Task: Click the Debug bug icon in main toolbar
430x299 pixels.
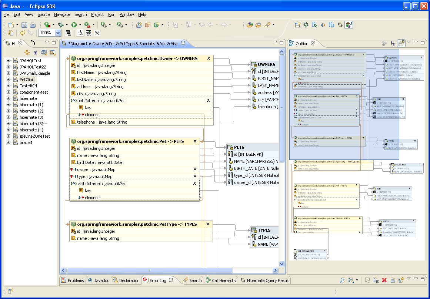Action: 61,25
